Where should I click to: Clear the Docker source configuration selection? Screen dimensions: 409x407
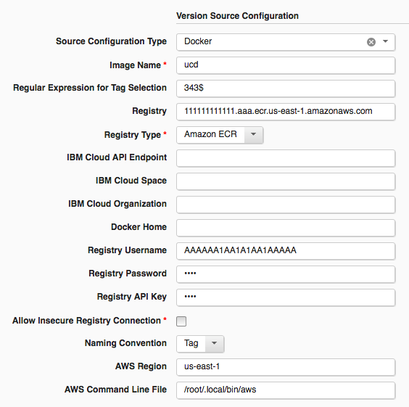[371, 42]
